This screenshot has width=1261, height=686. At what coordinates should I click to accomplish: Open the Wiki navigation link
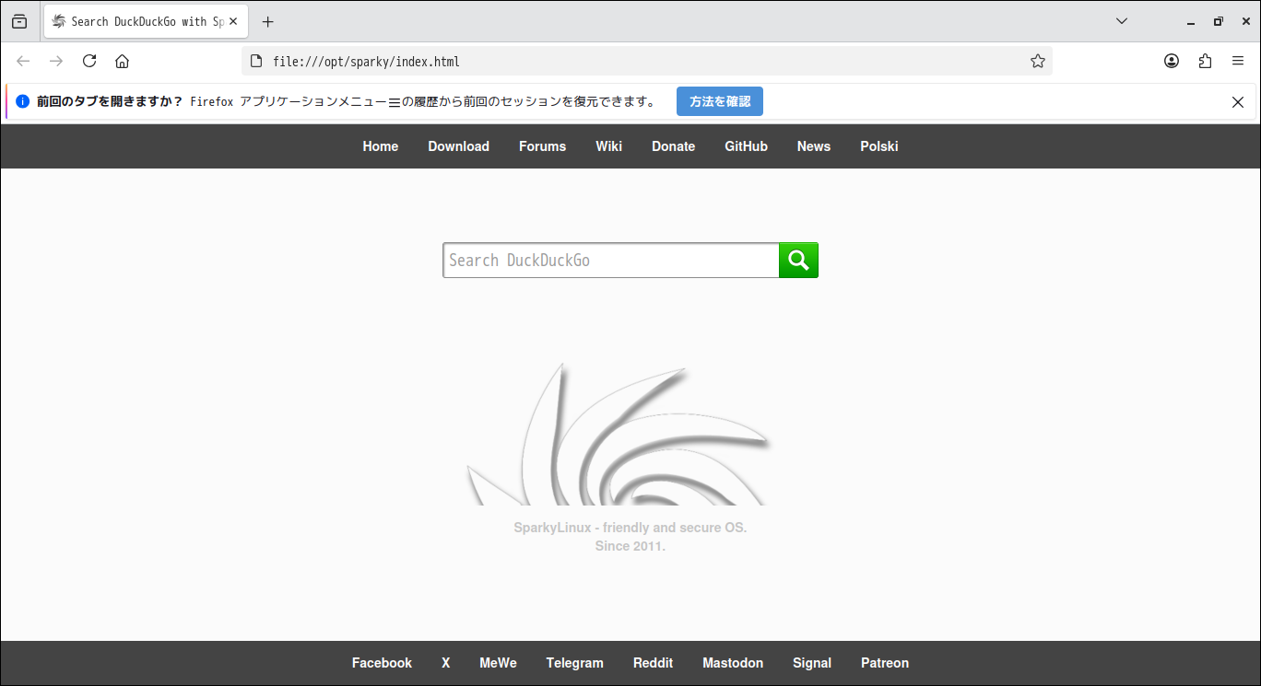coord(609,146)
